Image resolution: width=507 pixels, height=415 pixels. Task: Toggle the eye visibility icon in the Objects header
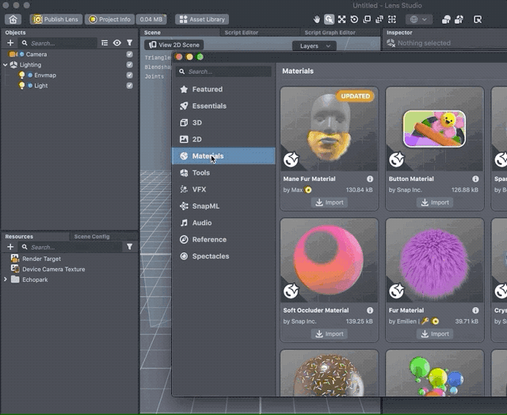pos(117,43)
